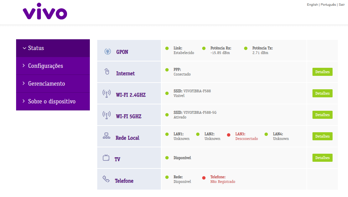
Task: Select the GPON row label
Action: point(122,52)
